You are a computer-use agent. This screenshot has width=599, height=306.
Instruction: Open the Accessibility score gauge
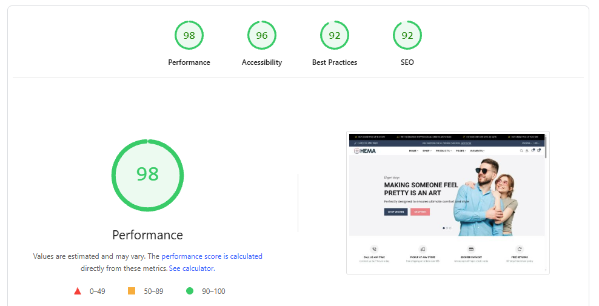(x=262, y=36)
